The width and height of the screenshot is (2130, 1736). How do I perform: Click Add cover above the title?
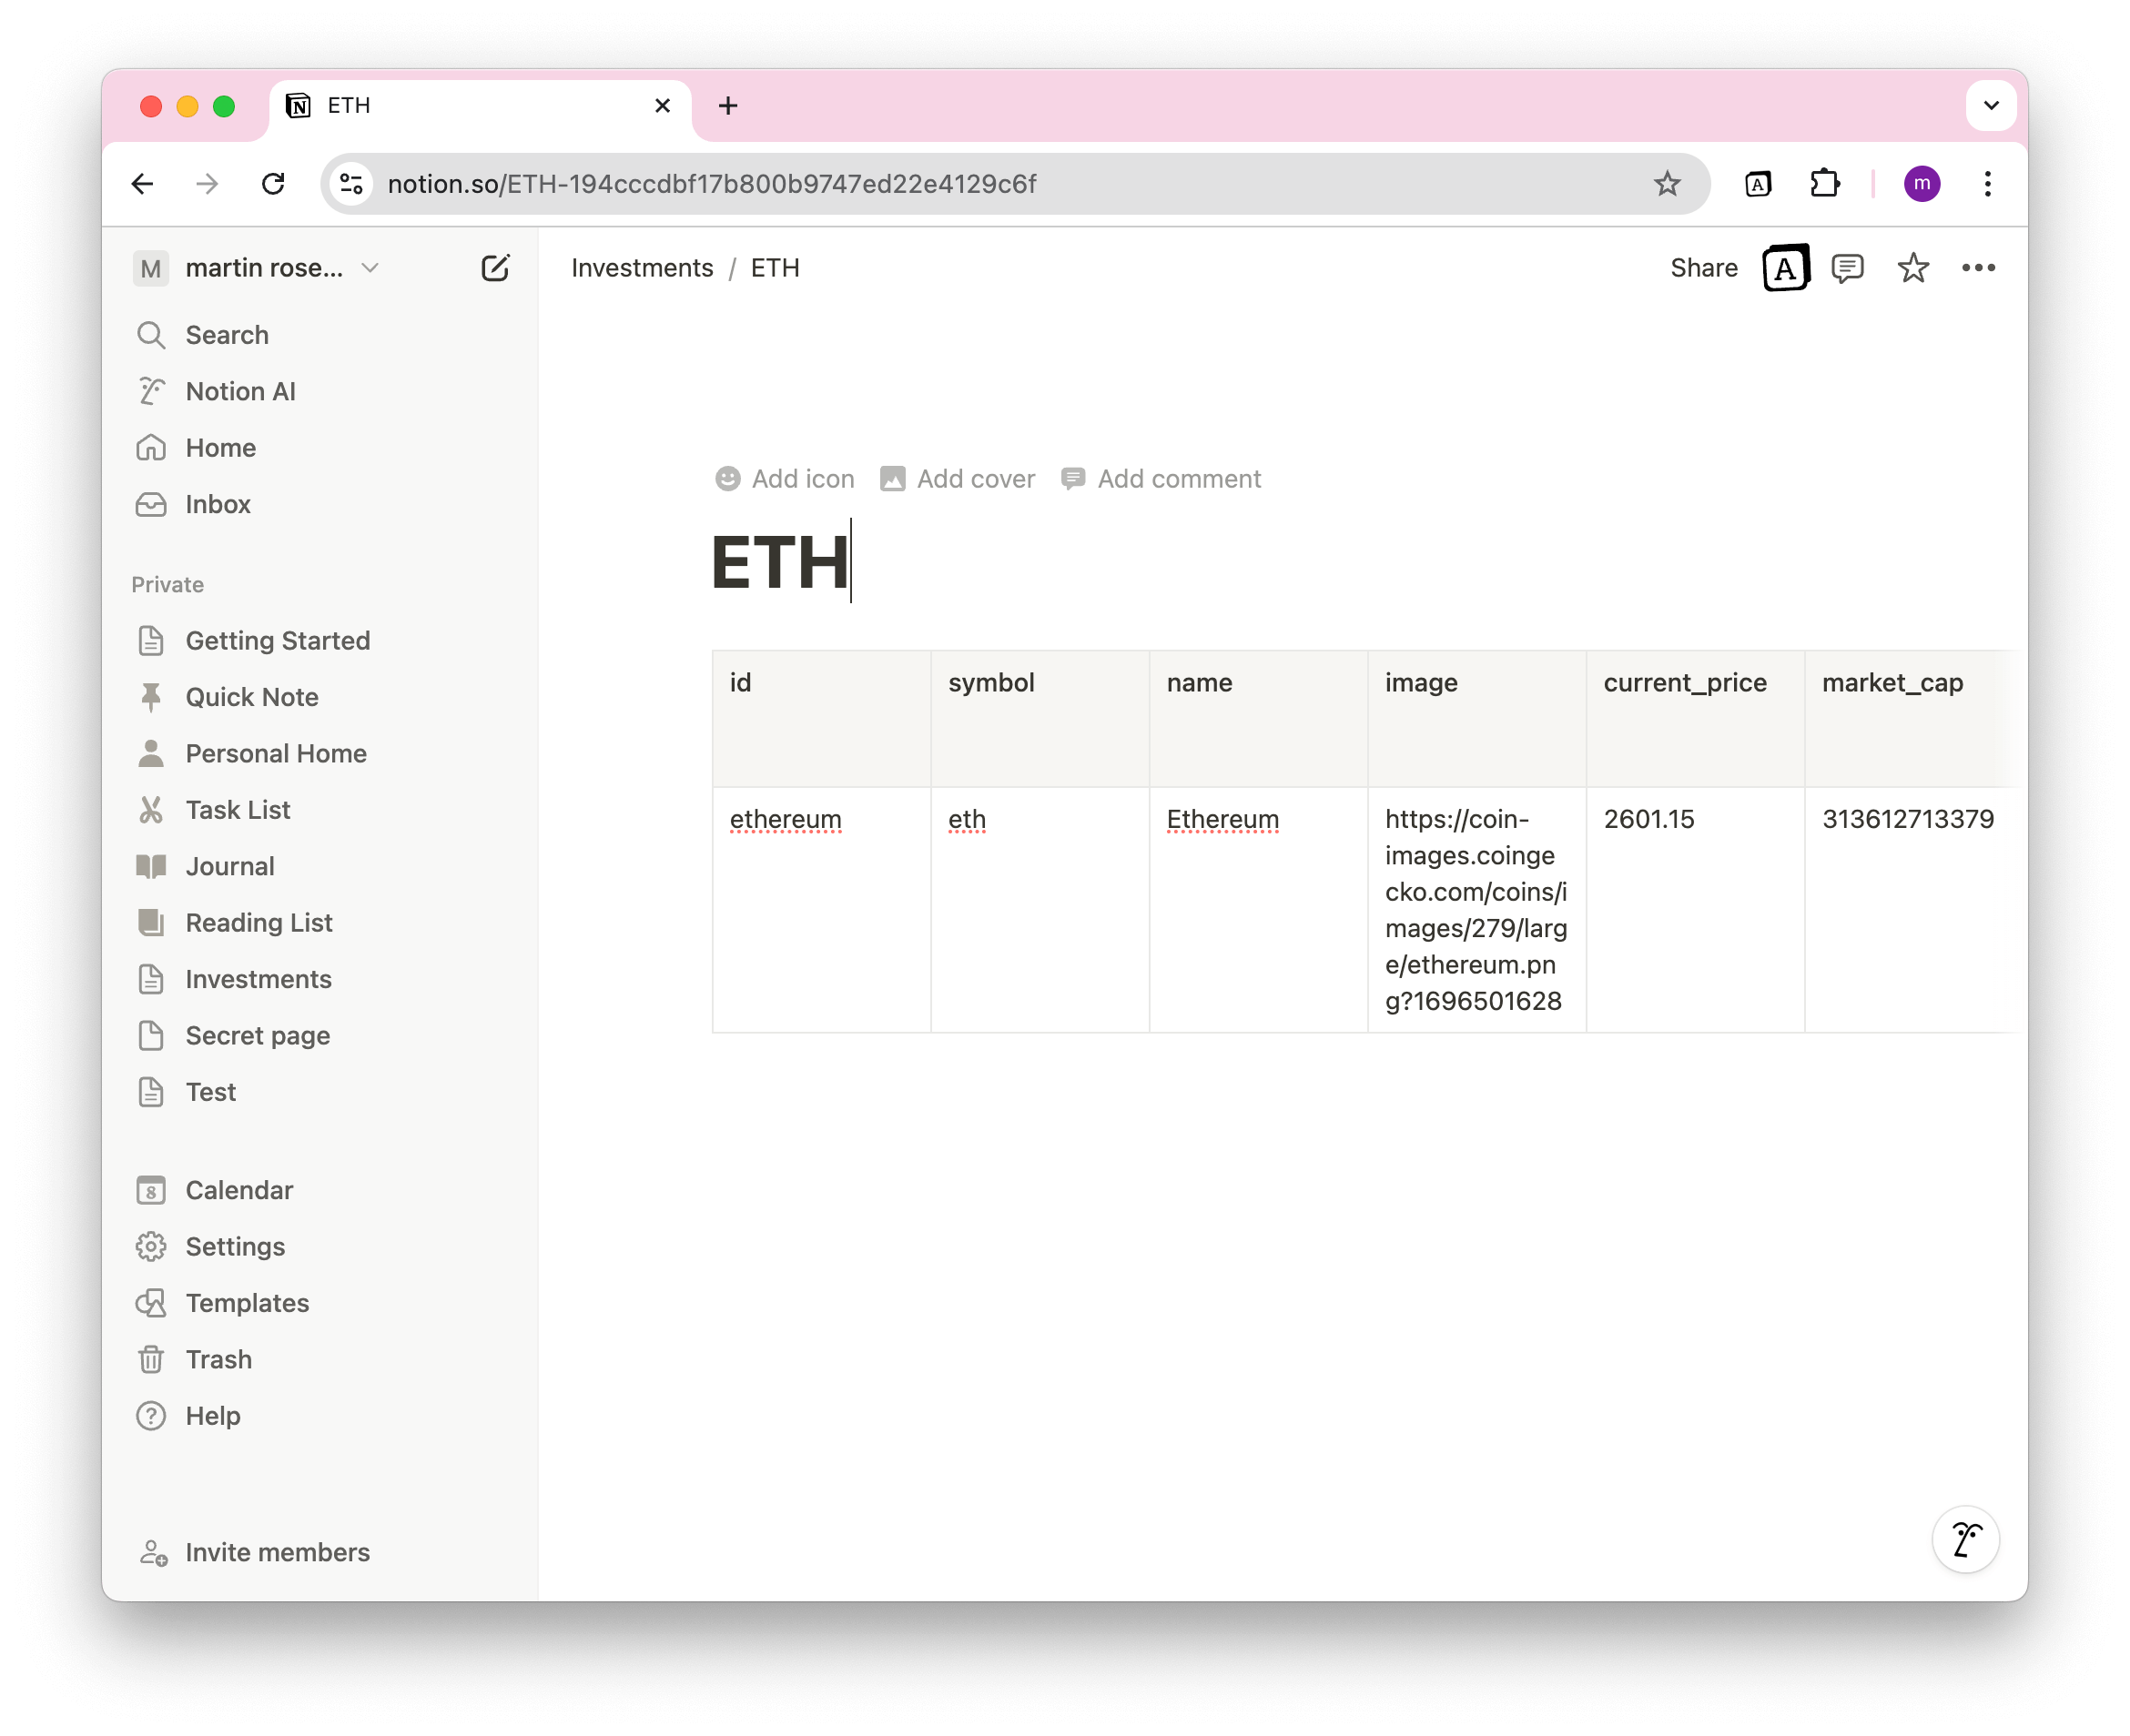click(958, 479)
